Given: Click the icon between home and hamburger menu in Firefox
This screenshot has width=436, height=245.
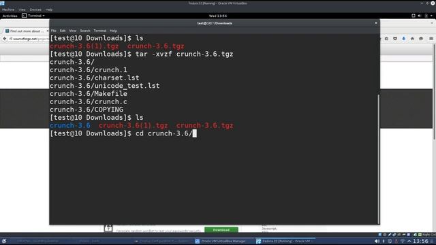Looking at the screenshot, I should coord(421,39).
